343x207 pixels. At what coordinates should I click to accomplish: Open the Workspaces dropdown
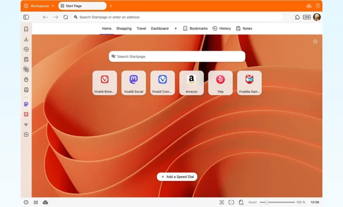(x=39, y=6)
